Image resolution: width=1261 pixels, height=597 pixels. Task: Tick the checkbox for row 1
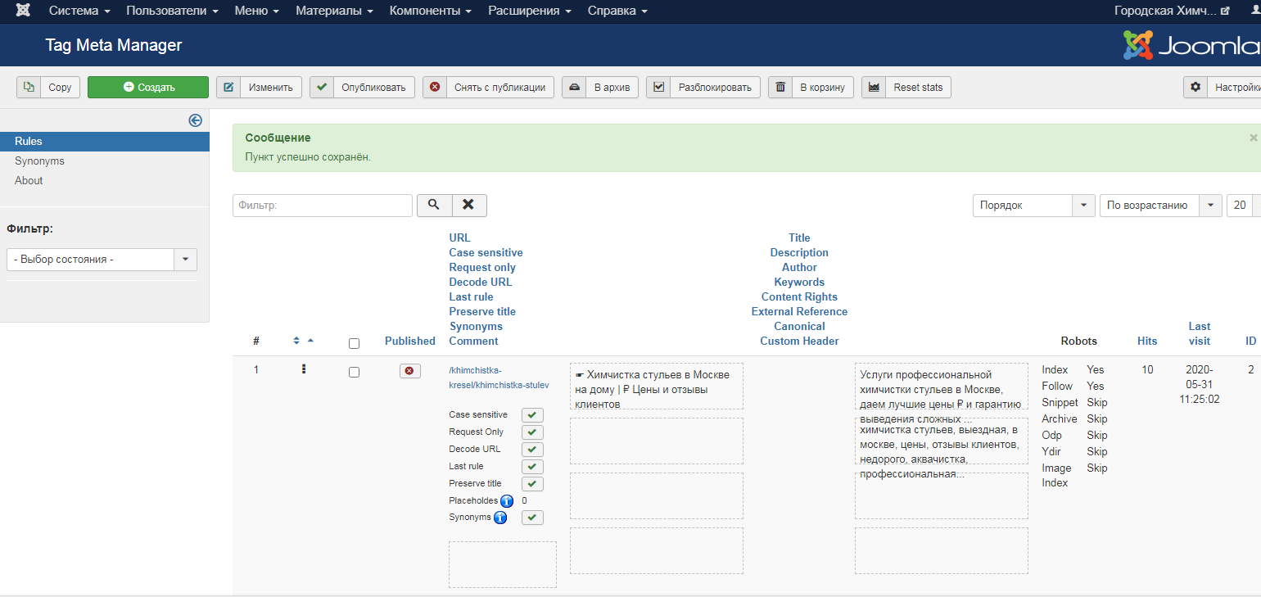pyautogui.click(x=354, y=372)
